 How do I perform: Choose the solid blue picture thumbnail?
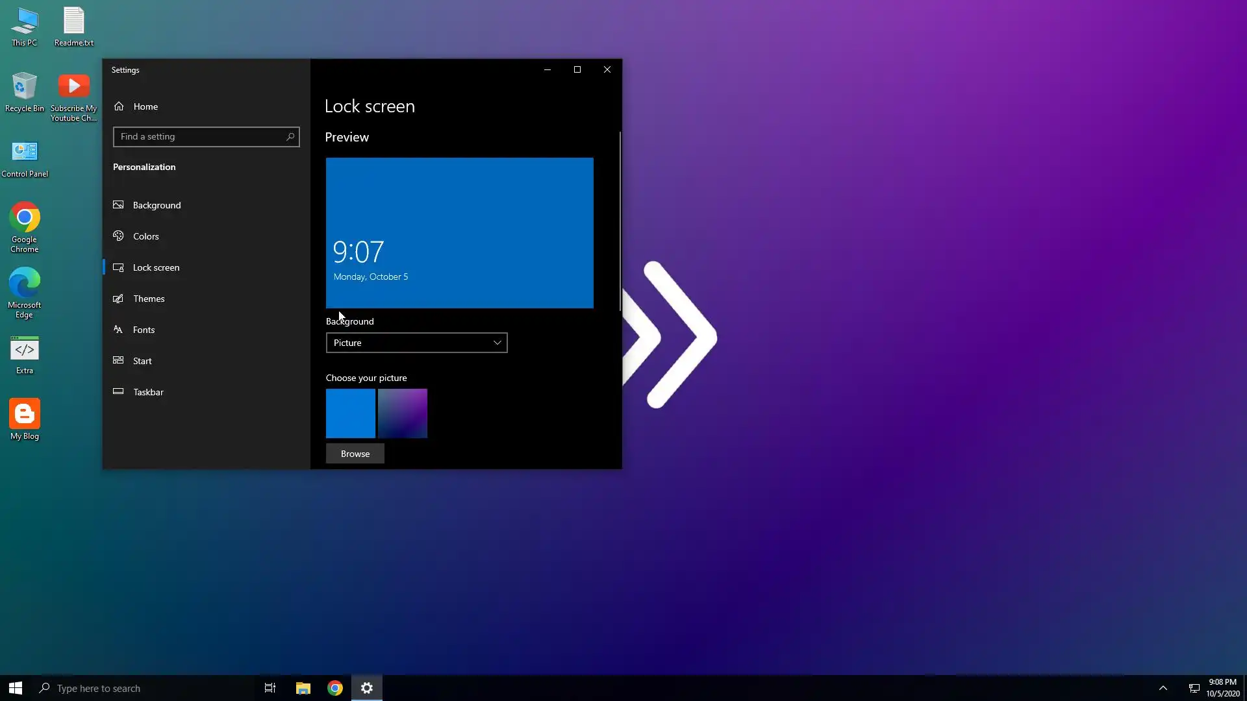pyautogui.click(x=351, y=413)
